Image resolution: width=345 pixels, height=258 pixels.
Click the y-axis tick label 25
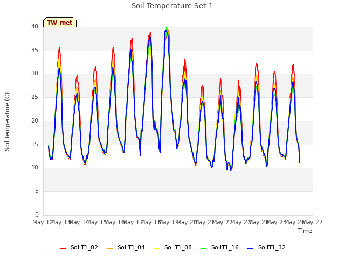coord(34,97)
